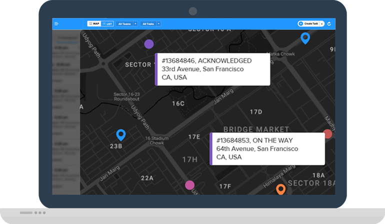Viewport: 385px width, 224px height.
Task: Click the refresh icon in top bar
Action: click(x=329, y=23)
